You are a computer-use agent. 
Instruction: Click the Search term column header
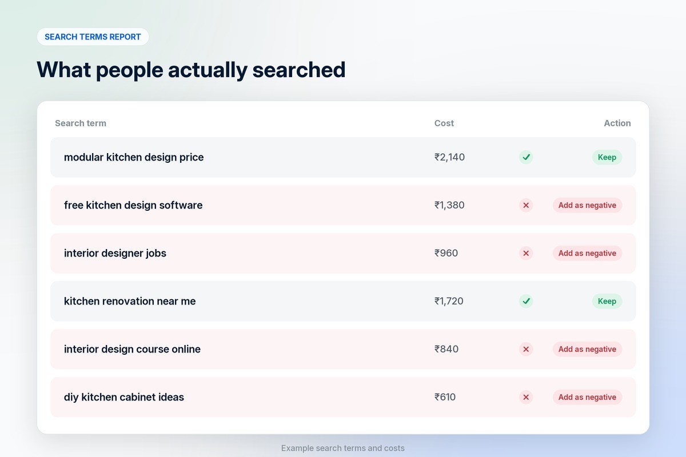[81, 123]
